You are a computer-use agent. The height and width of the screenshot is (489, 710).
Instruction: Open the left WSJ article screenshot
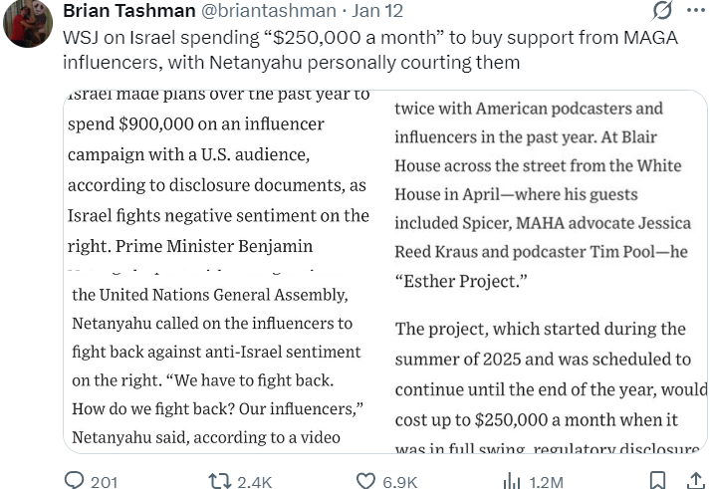(220, 269)
